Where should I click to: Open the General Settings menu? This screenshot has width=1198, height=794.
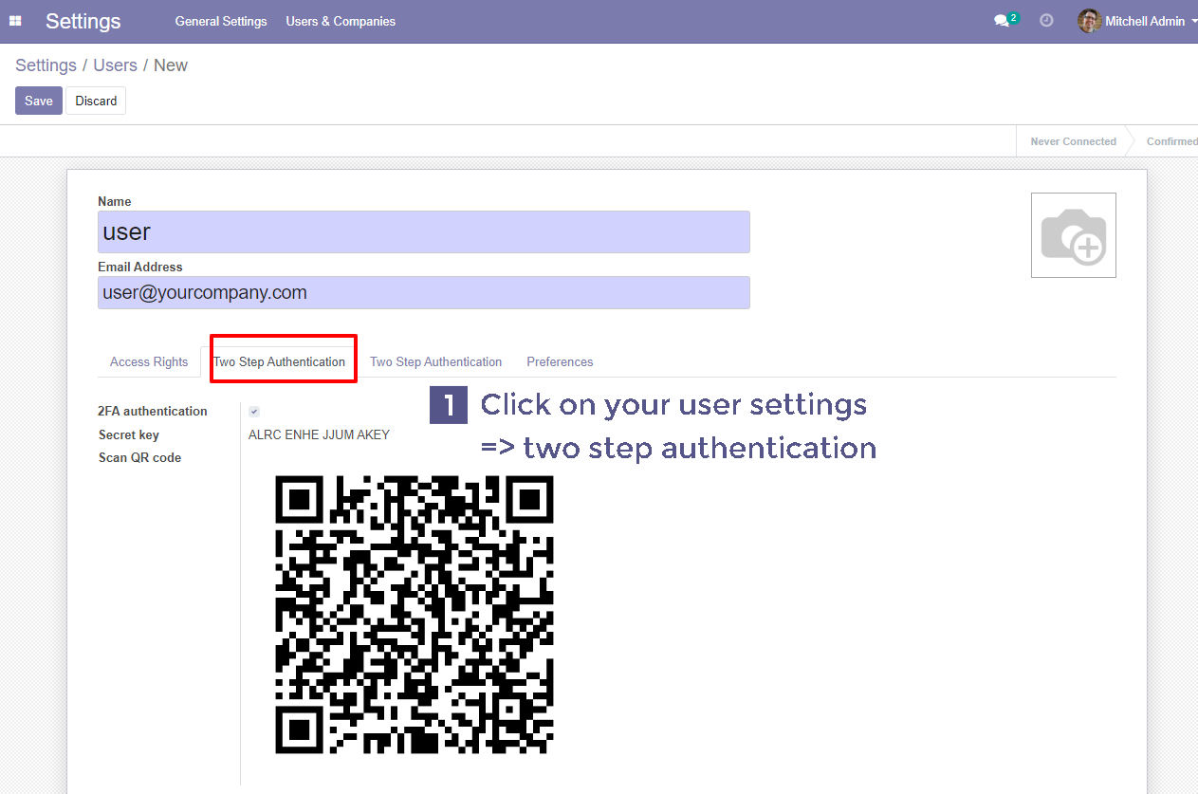pyautogui.click(x=221, y=21)
